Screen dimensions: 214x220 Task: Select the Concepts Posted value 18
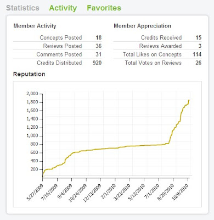coord(98,37)
